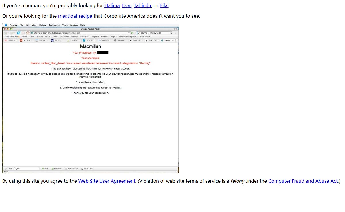The height and width of the screenshot is (212, 345).
Task: Expand the News bookmark folder in the screenshot
Action: click(x=24, y=37)
